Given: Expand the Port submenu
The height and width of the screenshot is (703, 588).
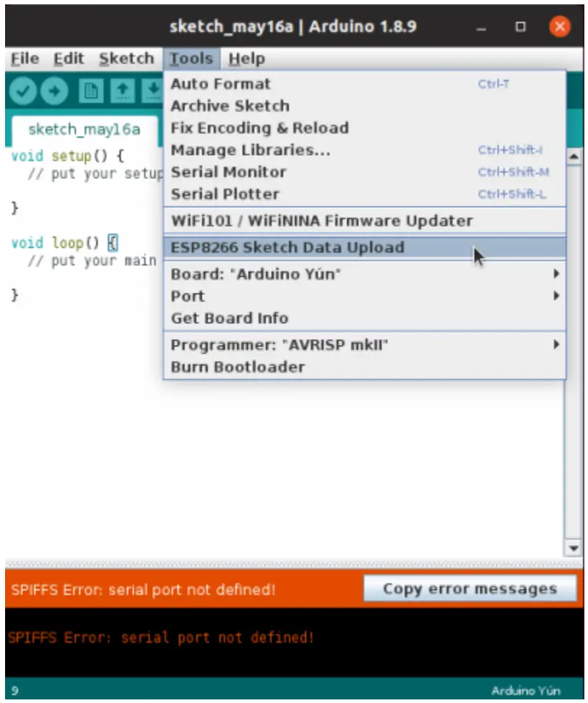Looking at the screenshot, I should point(364,296).
